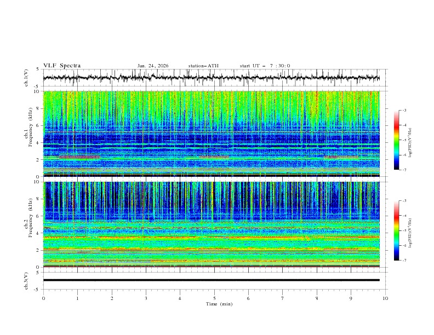Click the 5 minute tick label on time axis
434x335 pixels.
[214, 298]
